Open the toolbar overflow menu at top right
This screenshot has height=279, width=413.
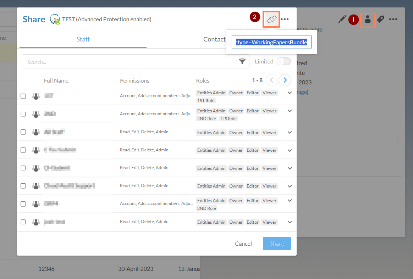click(x=393, y=20)
